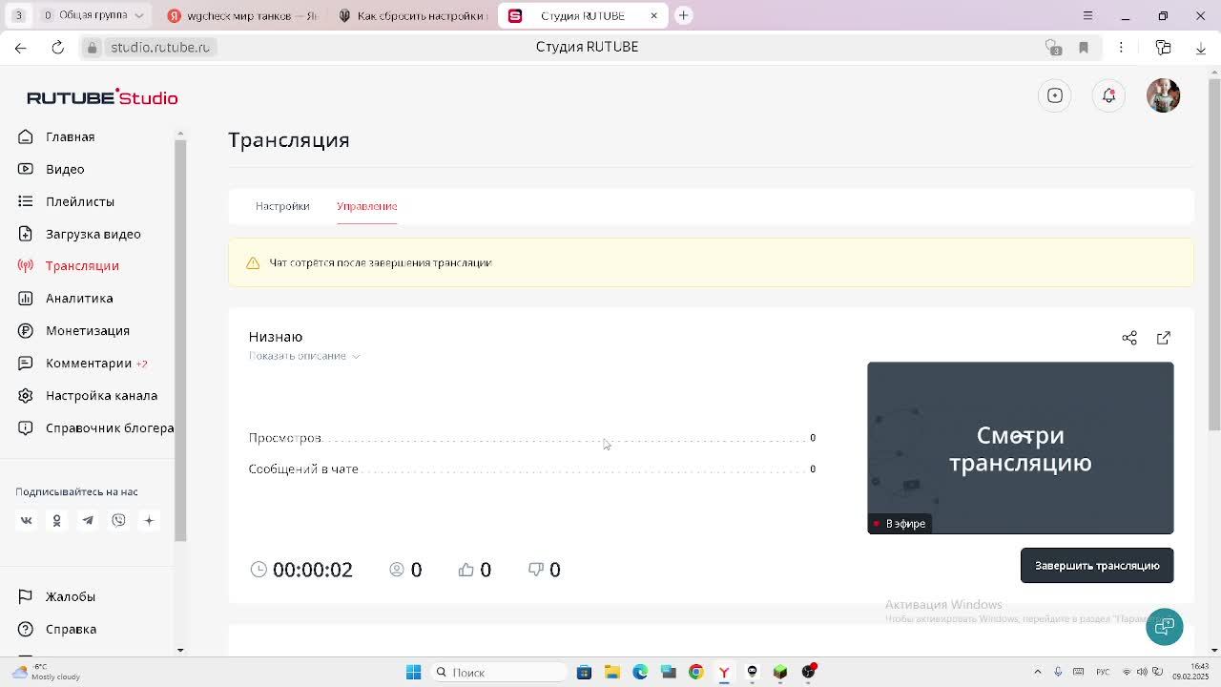1221x687 pixels.
Task: Open the browser hamburger menu
Action: 1087,15
